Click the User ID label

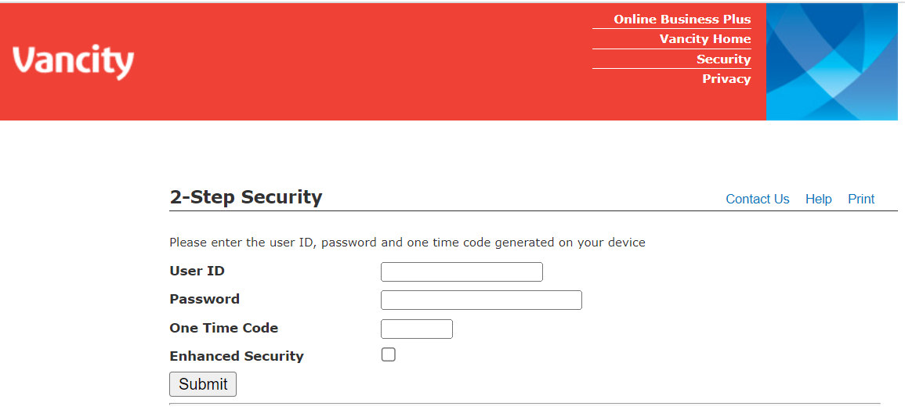click(x=197, y=272)
